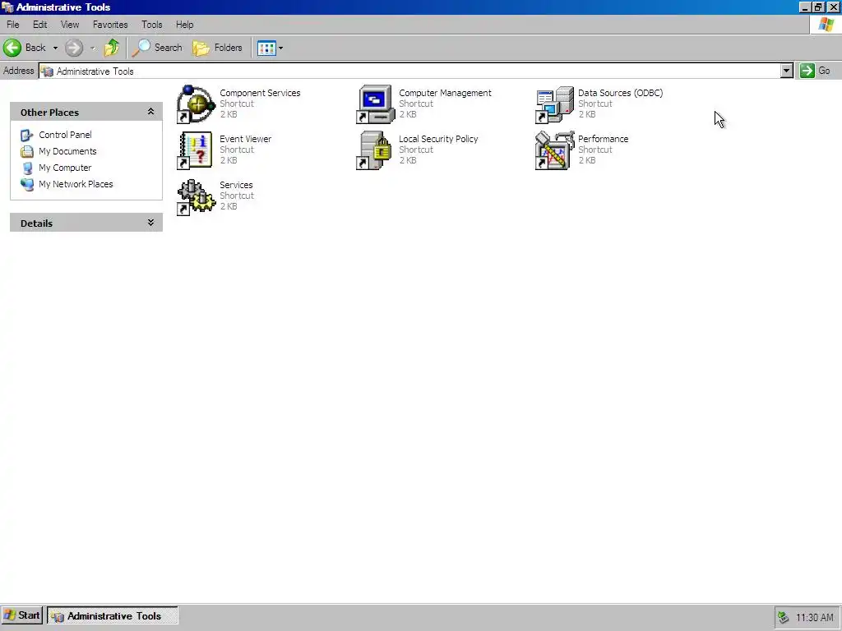Click the Details header text
This screenshot has width=842, height=631.
[x=36, y=223]
